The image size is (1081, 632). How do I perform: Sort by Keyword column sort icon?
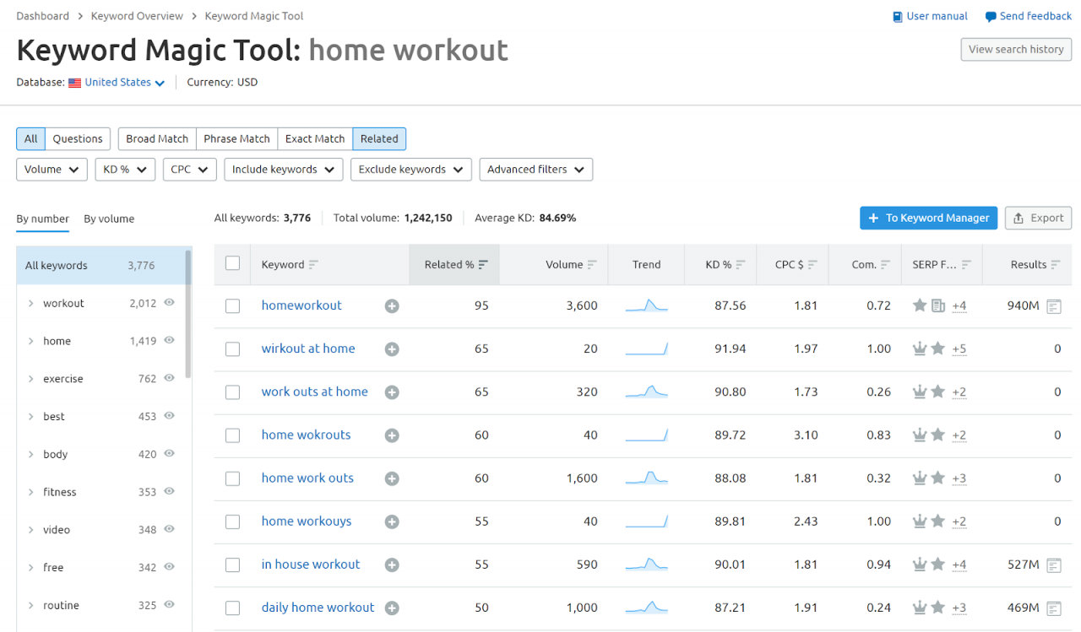click(x=313, y=265)
